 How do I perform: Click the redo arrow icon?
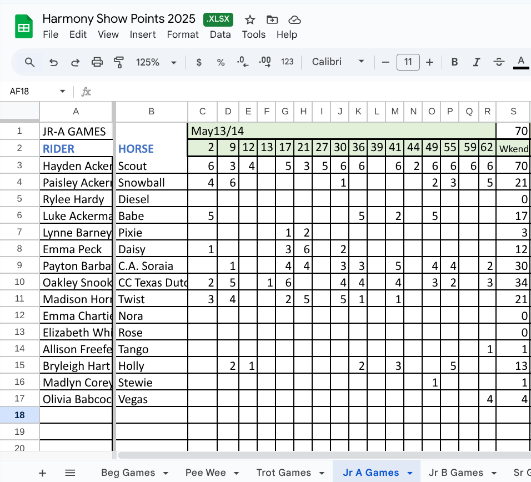75,62
